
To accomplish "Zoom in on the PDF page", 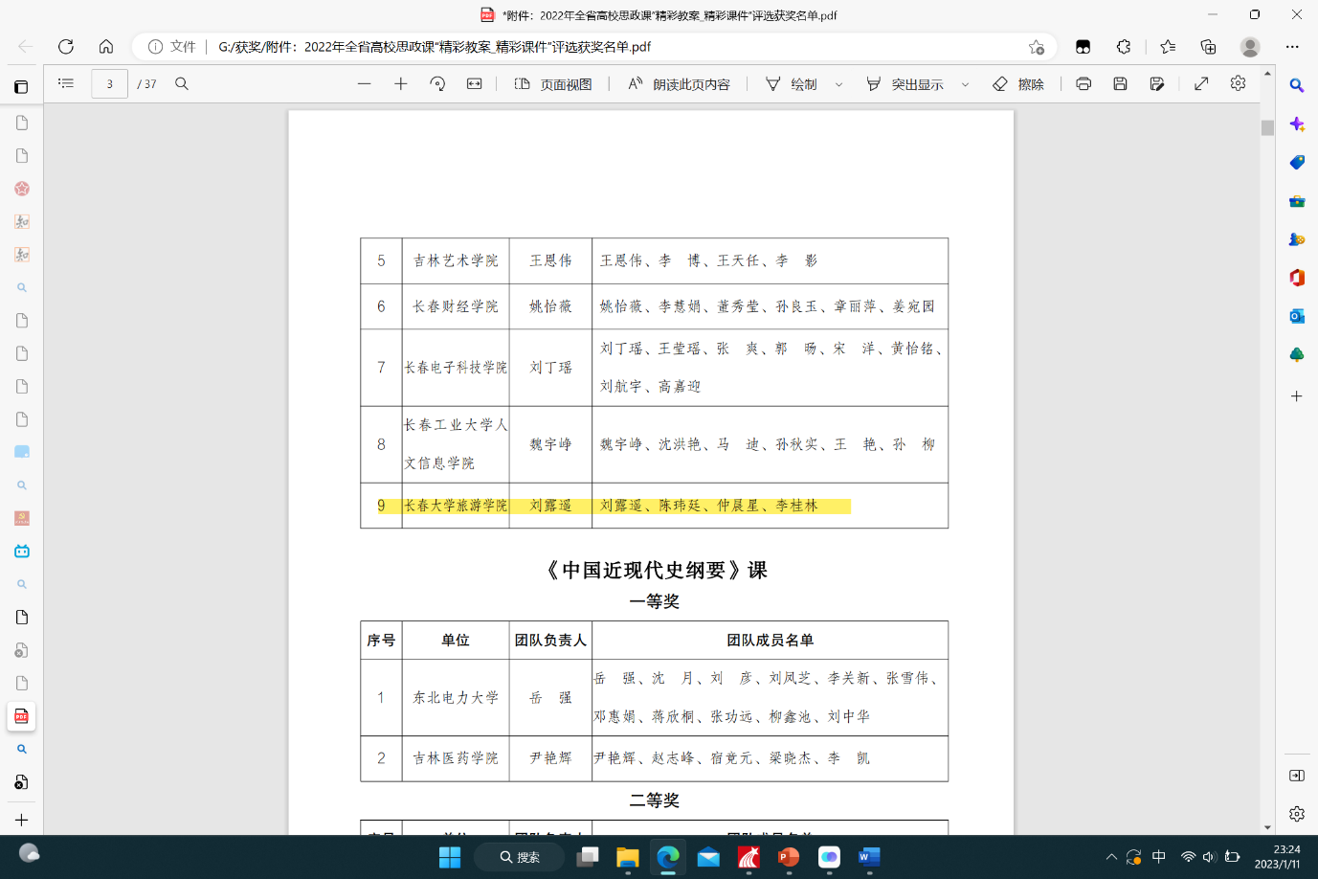I will [401, 84].
